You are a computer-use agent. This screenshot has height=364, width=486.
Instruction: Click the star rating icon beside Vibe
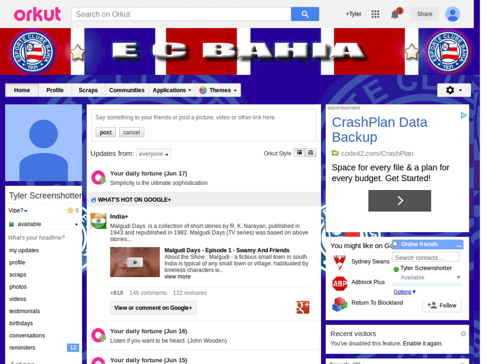(x=70, y=210)
